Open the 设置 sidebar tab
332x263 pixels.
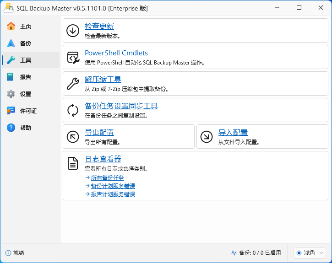[x=31, y=94]
